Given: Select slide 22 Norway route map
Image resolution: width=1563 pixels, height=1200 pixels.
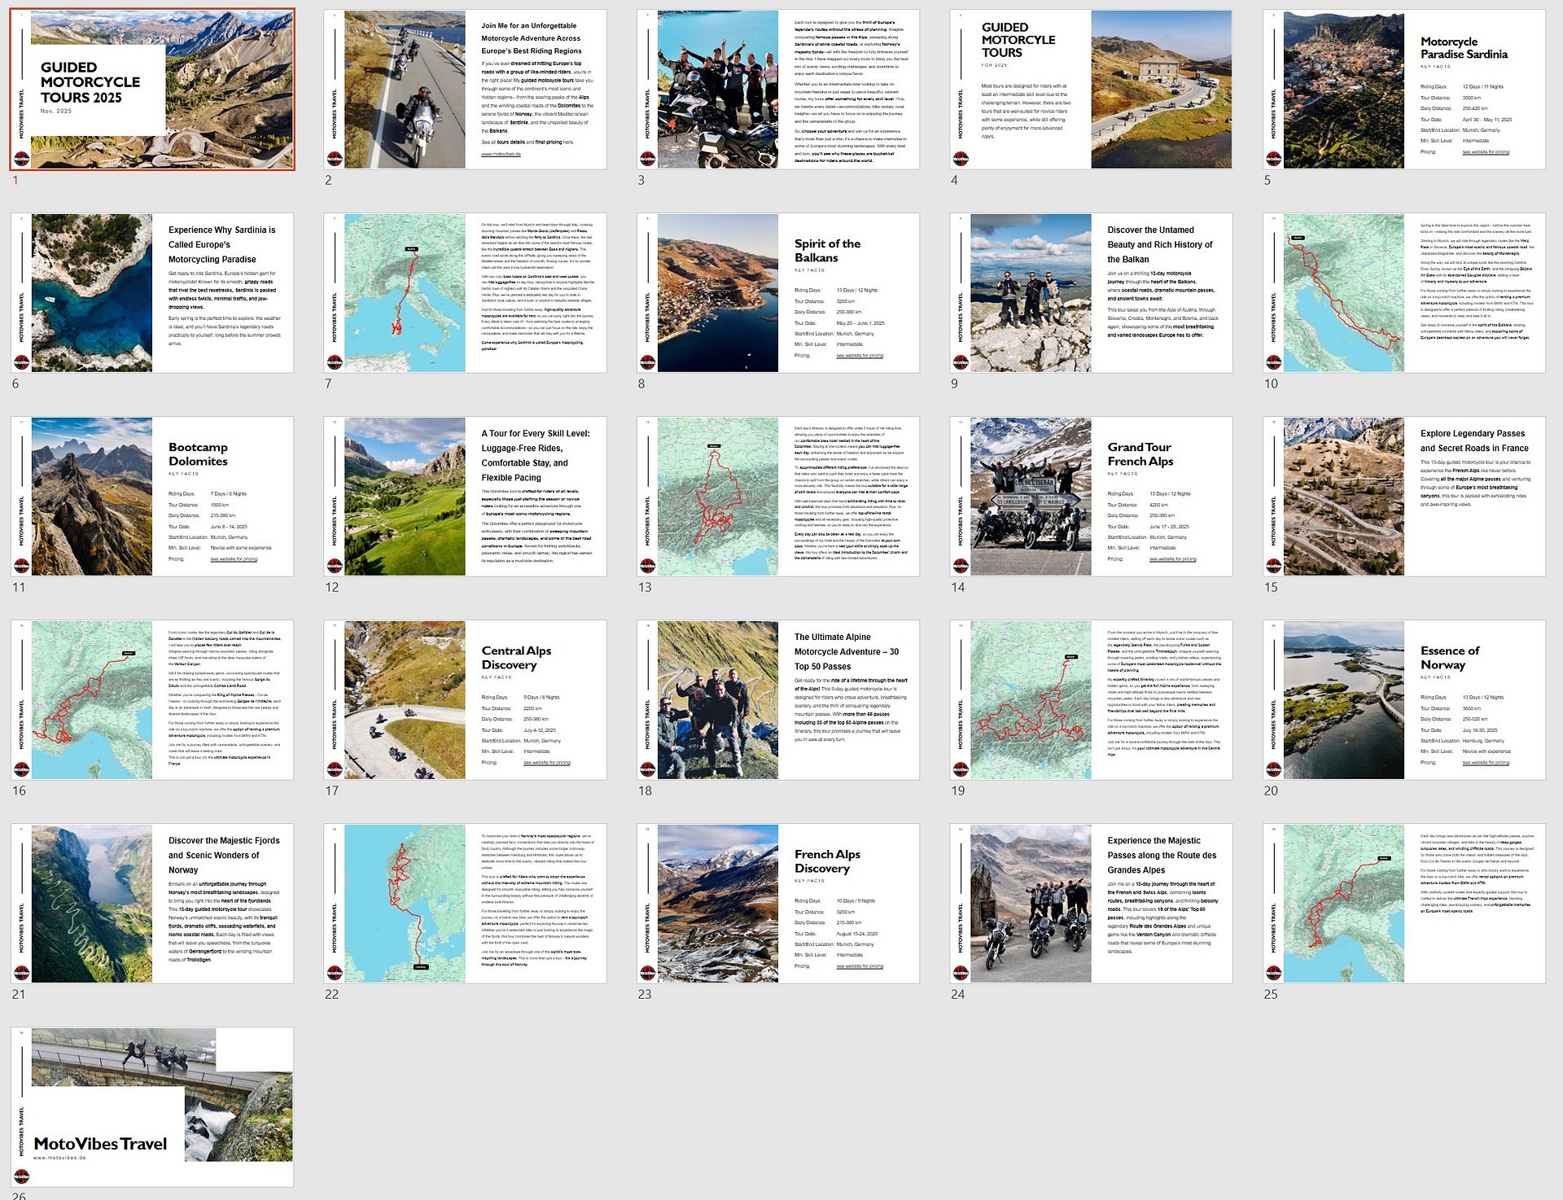Looking at the screenshot, I should click(465, 904).
